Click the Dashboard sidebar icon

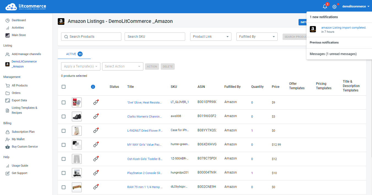tap(8, 20)
